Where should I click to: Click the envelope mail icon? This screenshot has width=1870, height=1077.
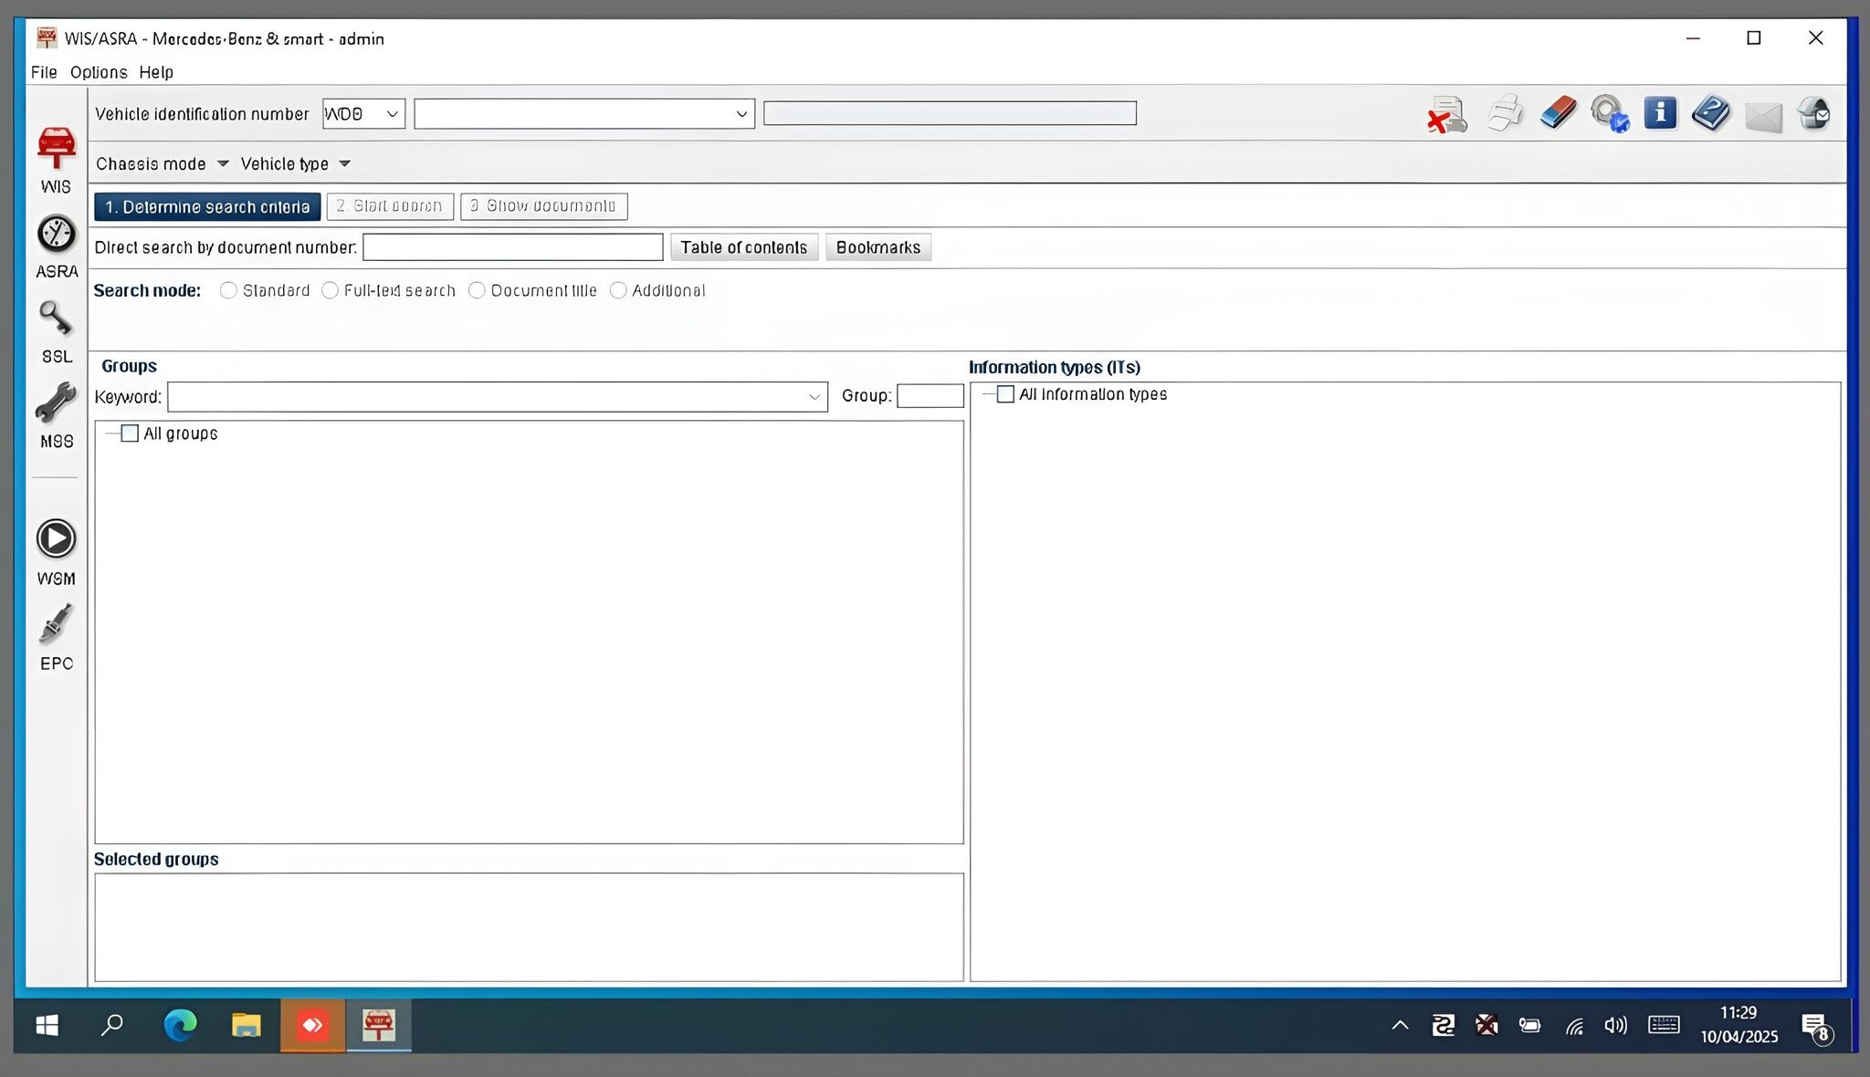pyautogui.click(x=1762, y=113)
